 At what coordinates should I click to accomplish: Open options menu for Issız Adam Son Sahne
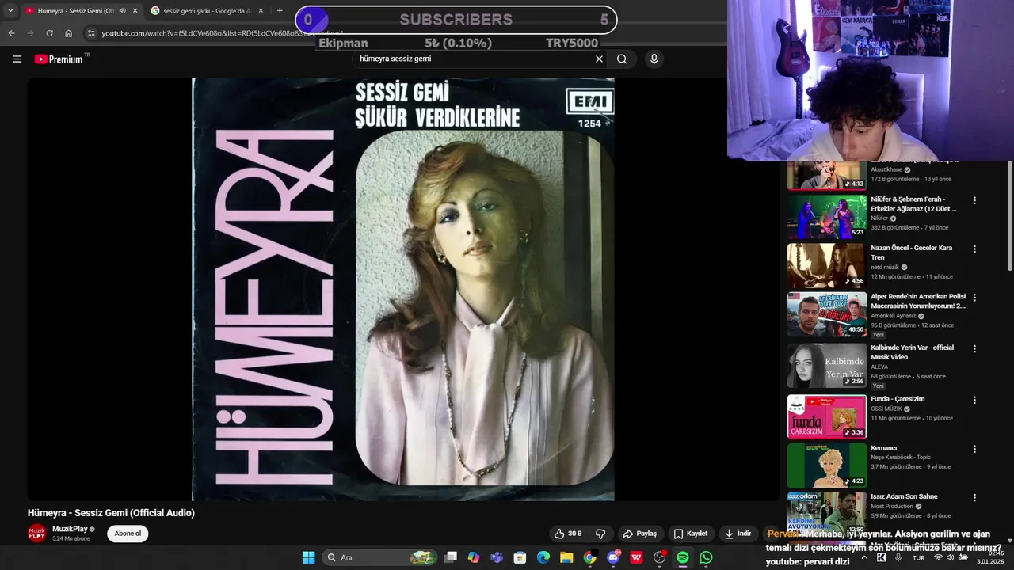[974, 497]
